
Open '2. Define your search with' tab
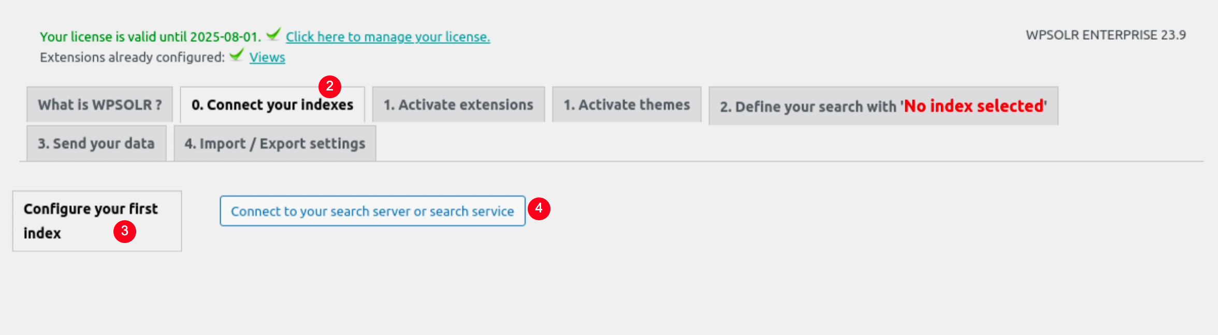click(x=883, y=106)
